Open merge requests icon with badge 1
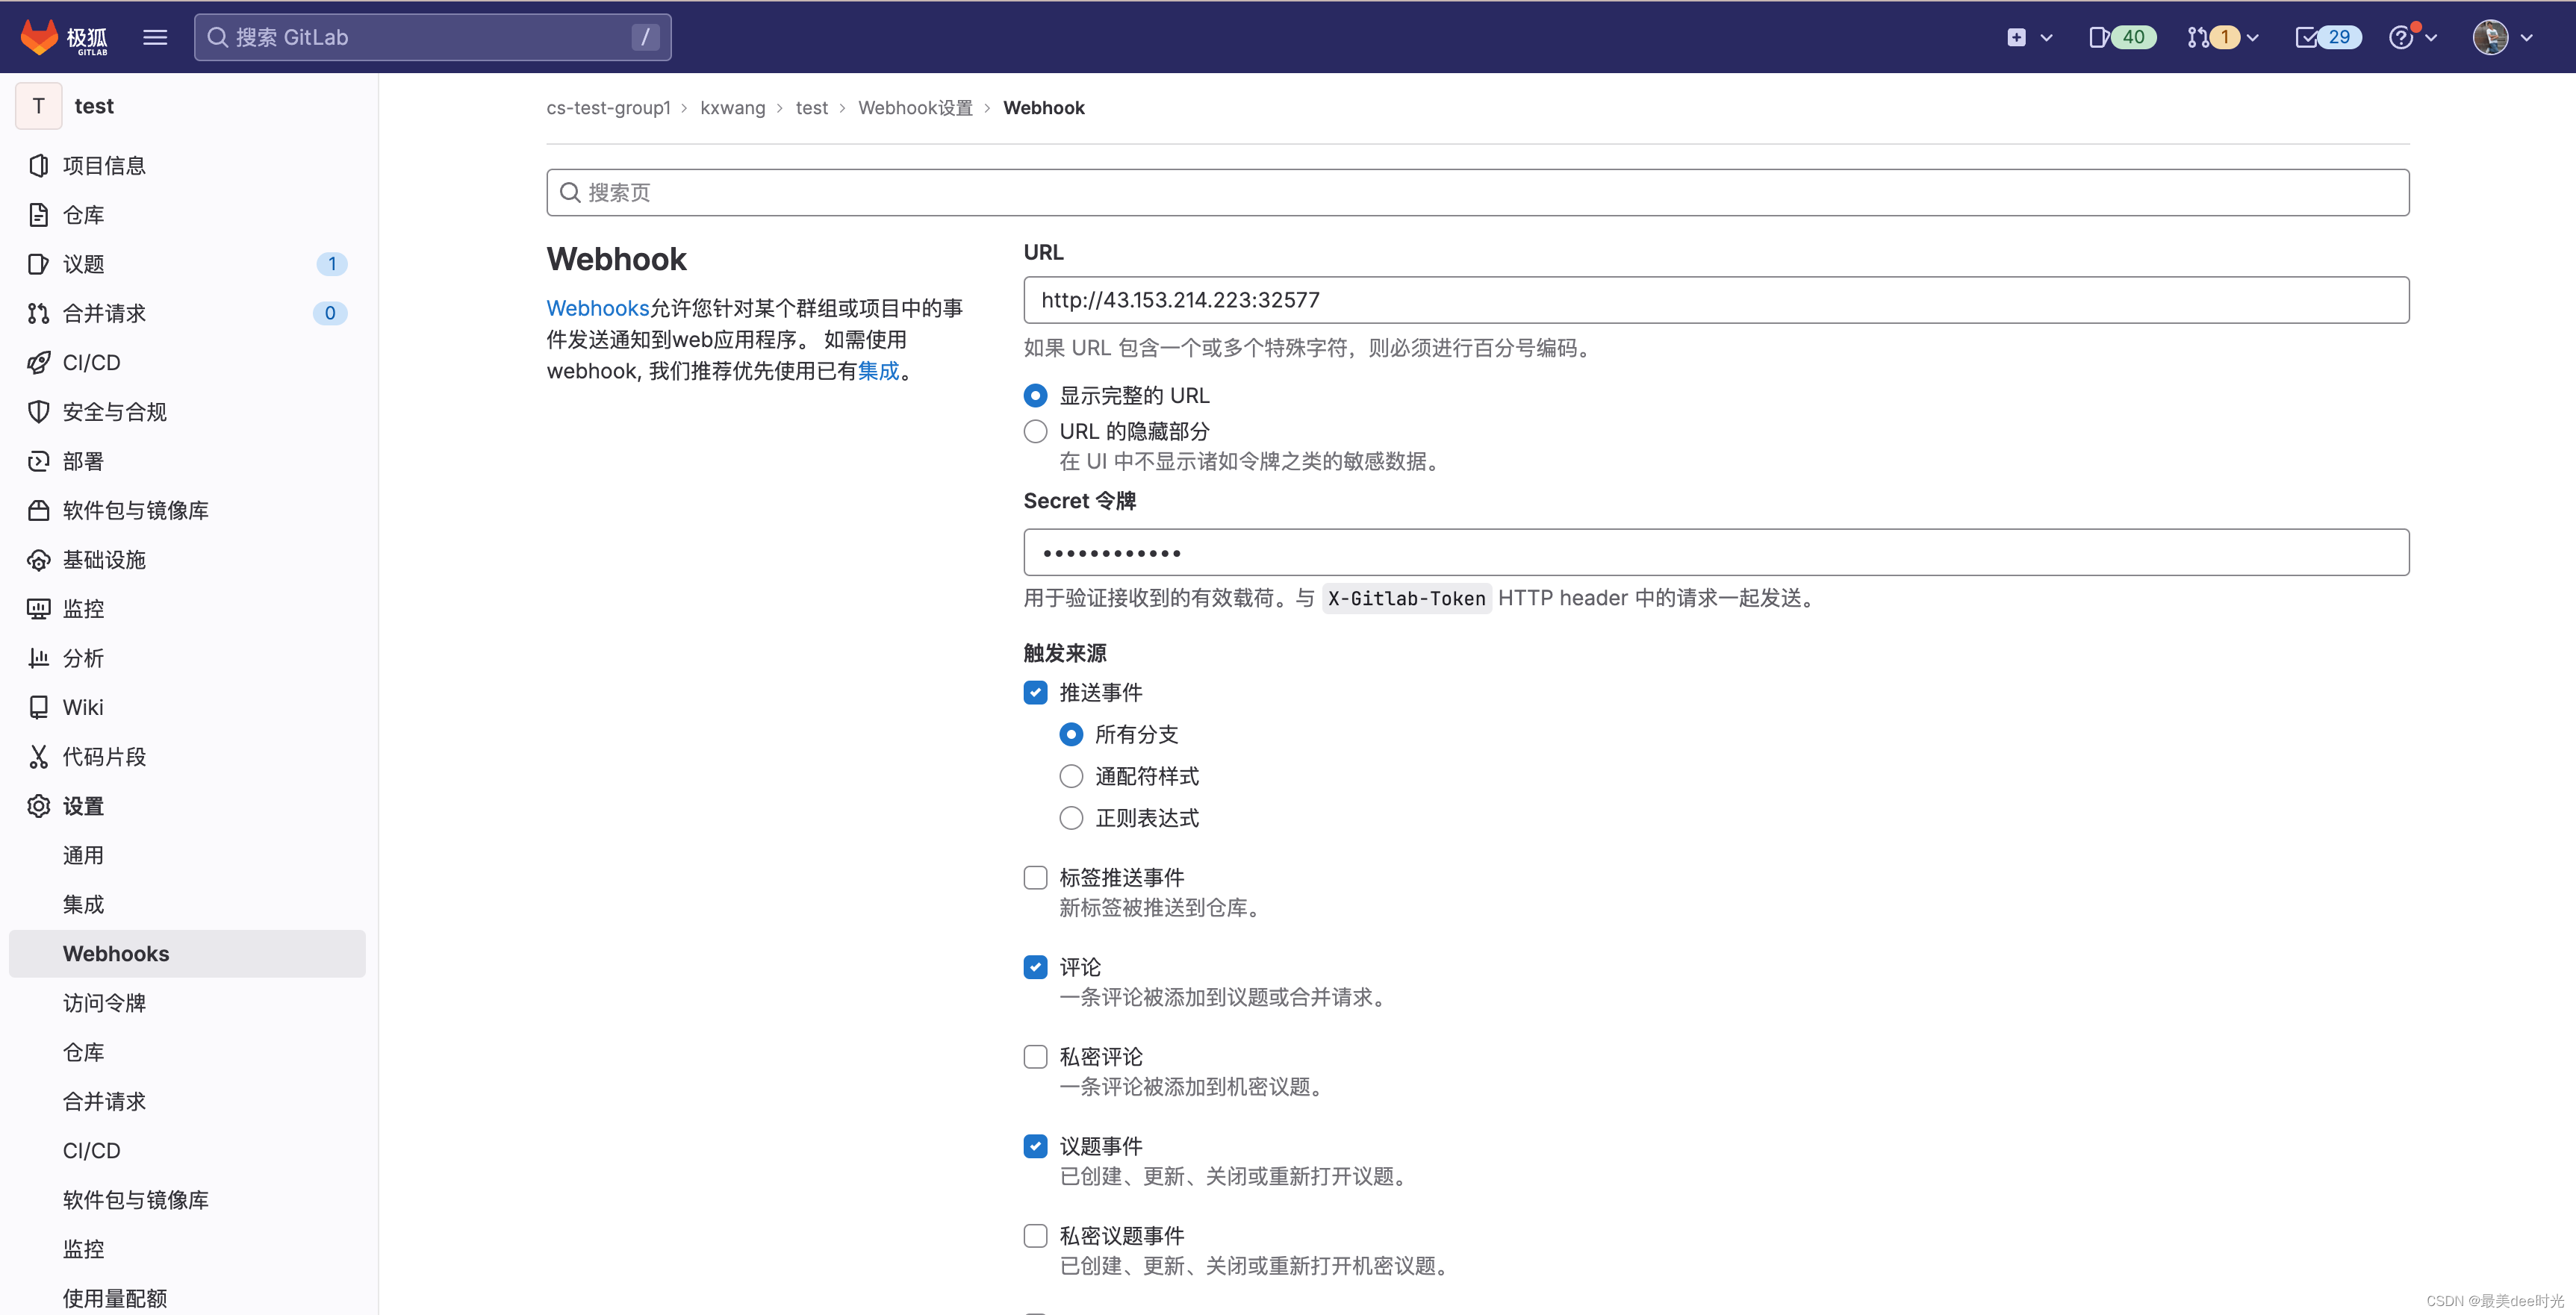Image resolution: width=2576 pixels, height=1315 pixels. click(x=2198, y=37)
